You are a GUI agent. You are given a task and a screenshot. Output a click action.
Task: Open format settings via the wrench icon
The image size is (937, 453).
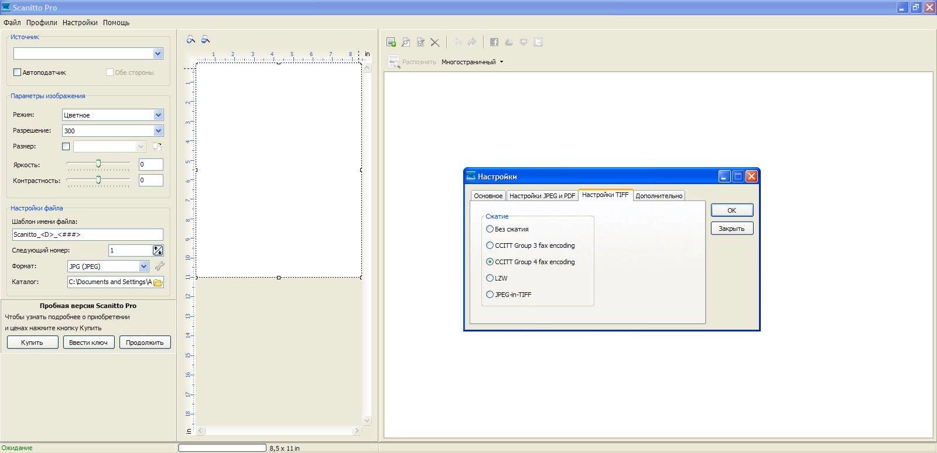click(x=159, y=266)
